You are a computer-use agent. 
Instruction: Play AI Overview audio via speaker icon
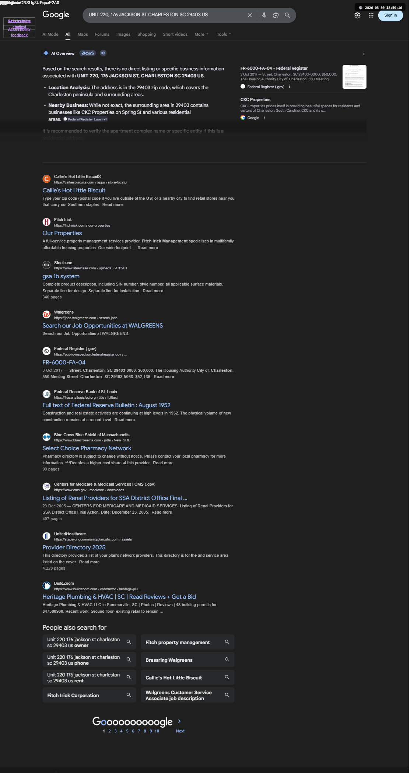point(103,53)
